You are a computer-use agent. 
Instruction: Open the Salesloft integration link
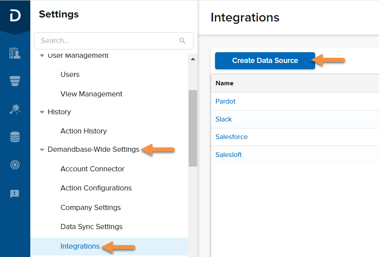(x=229, y=155)
